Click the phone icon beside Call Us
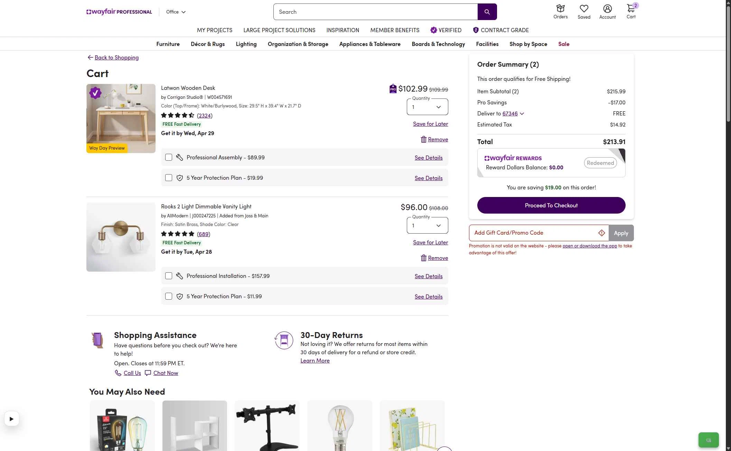This screenshot has width=731, height=451. coord(118,373)
